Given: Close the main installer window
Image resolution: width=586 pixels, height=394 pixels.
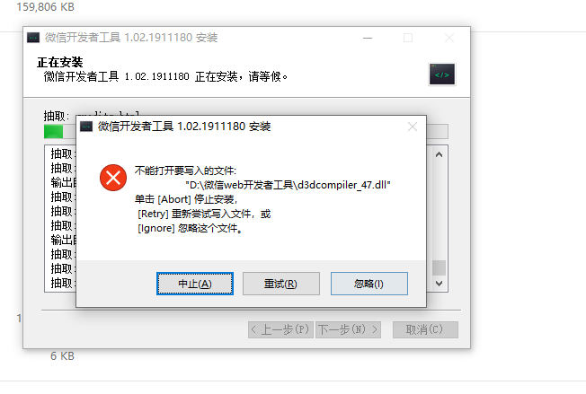Looking at the screenshot, I should click(x=449, y=38).
